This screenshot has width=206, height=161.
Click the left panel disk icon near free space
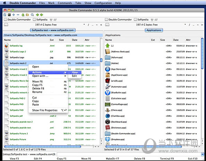click(6, 25)
